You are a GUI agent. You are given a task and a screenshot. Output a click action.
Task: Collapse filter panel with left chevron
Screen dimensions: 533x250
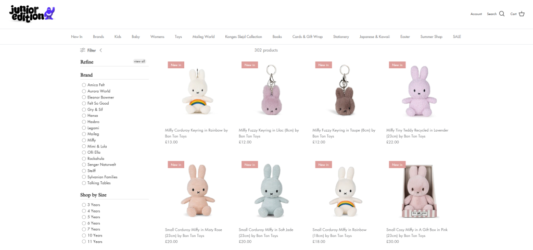(x=100, y=51)
